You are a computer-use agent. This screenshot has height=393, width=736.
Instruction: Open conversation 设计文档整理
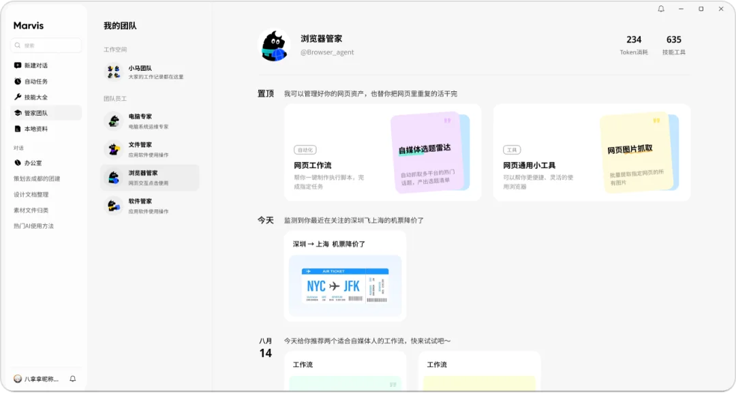31,194
